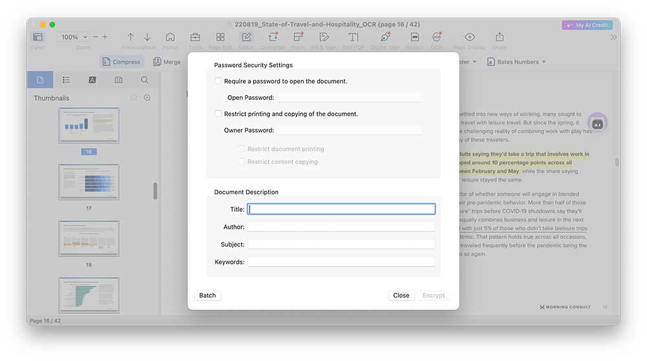Click the OCR toolbar icon
This screenshot has width=647, height=361.
click(437, 37)
